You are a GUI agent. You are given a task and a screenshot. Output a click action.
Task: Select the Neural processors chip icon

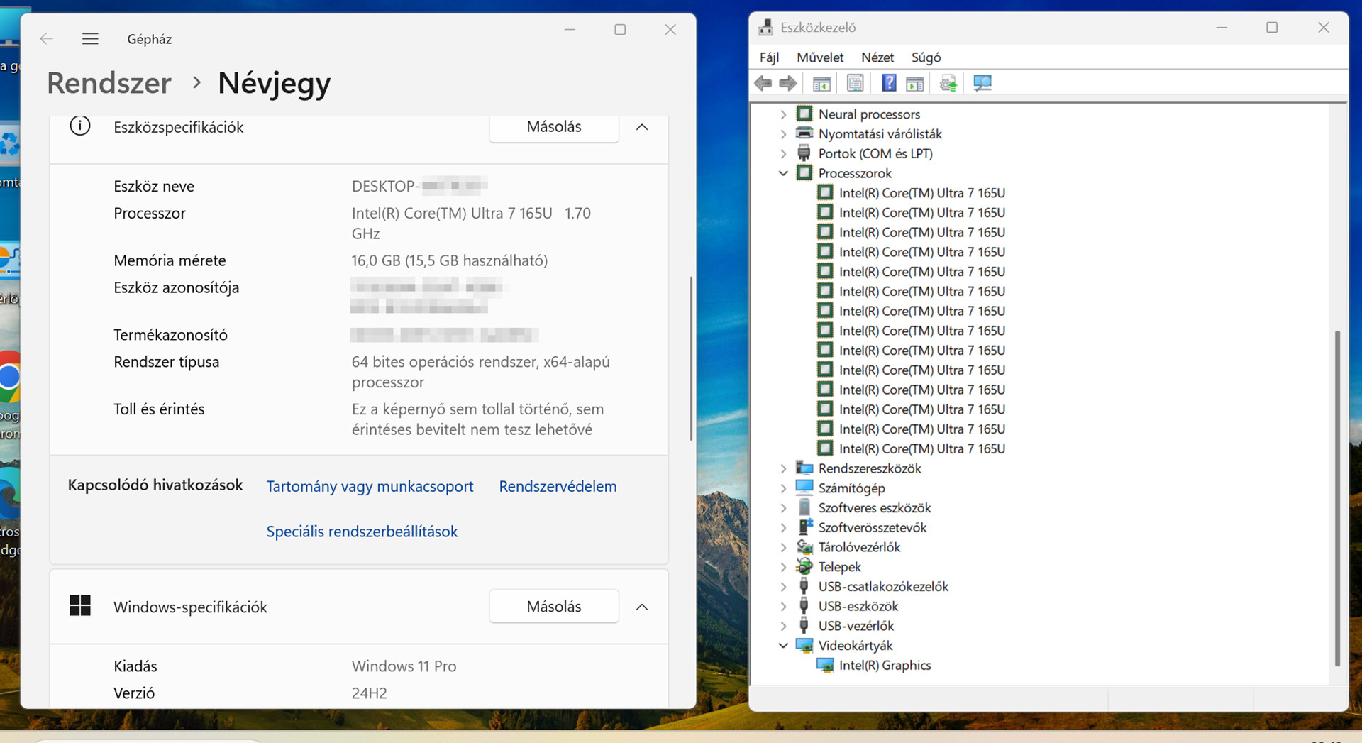(804, 114)
